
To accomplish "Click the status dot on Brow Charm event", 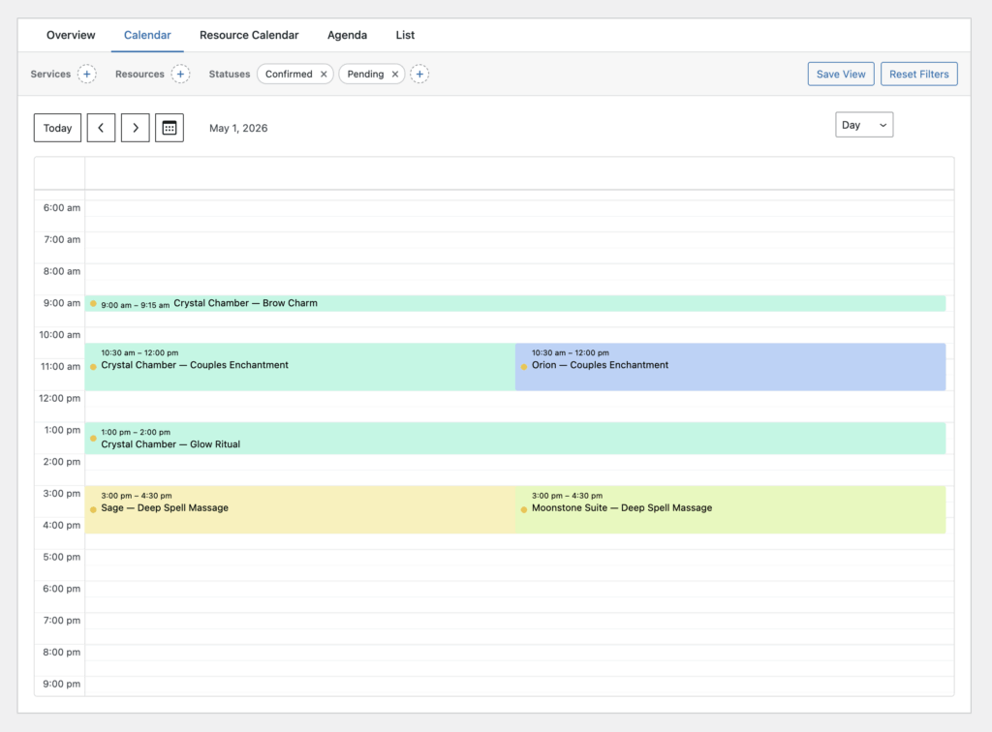I will click(x=92, y=303).
